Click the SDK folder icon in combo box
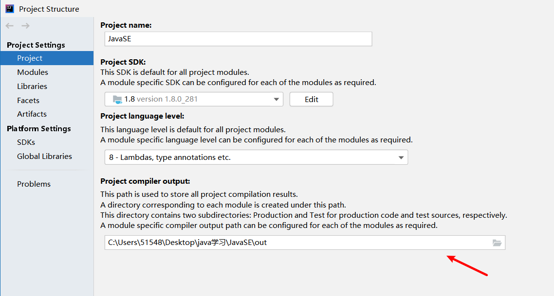Image resolution: width=554 pixels, height=296 pixels. click(117, 99)
